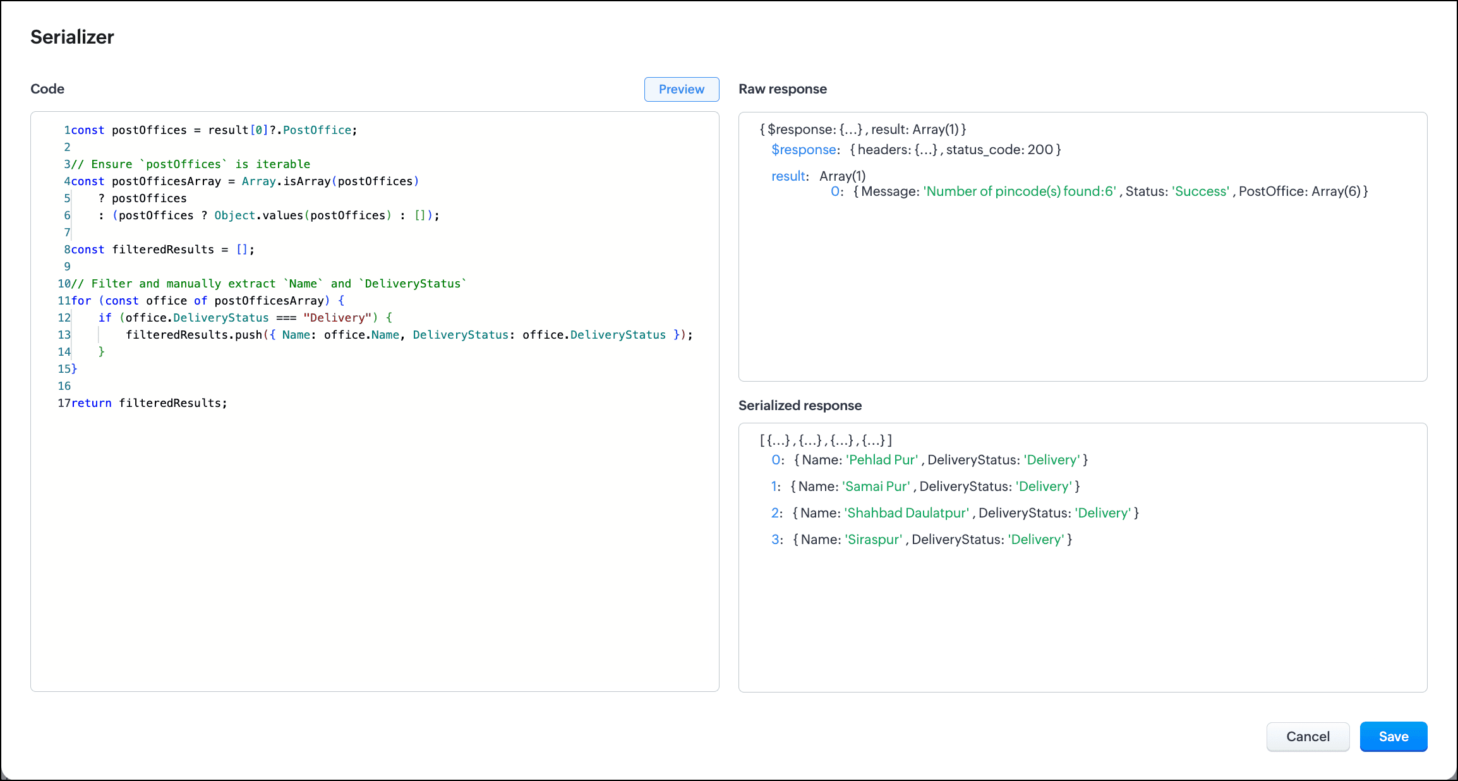Expand serialized item 3 Siraspur
This screenshot has height=781, width=1458.
coord(776,540)
